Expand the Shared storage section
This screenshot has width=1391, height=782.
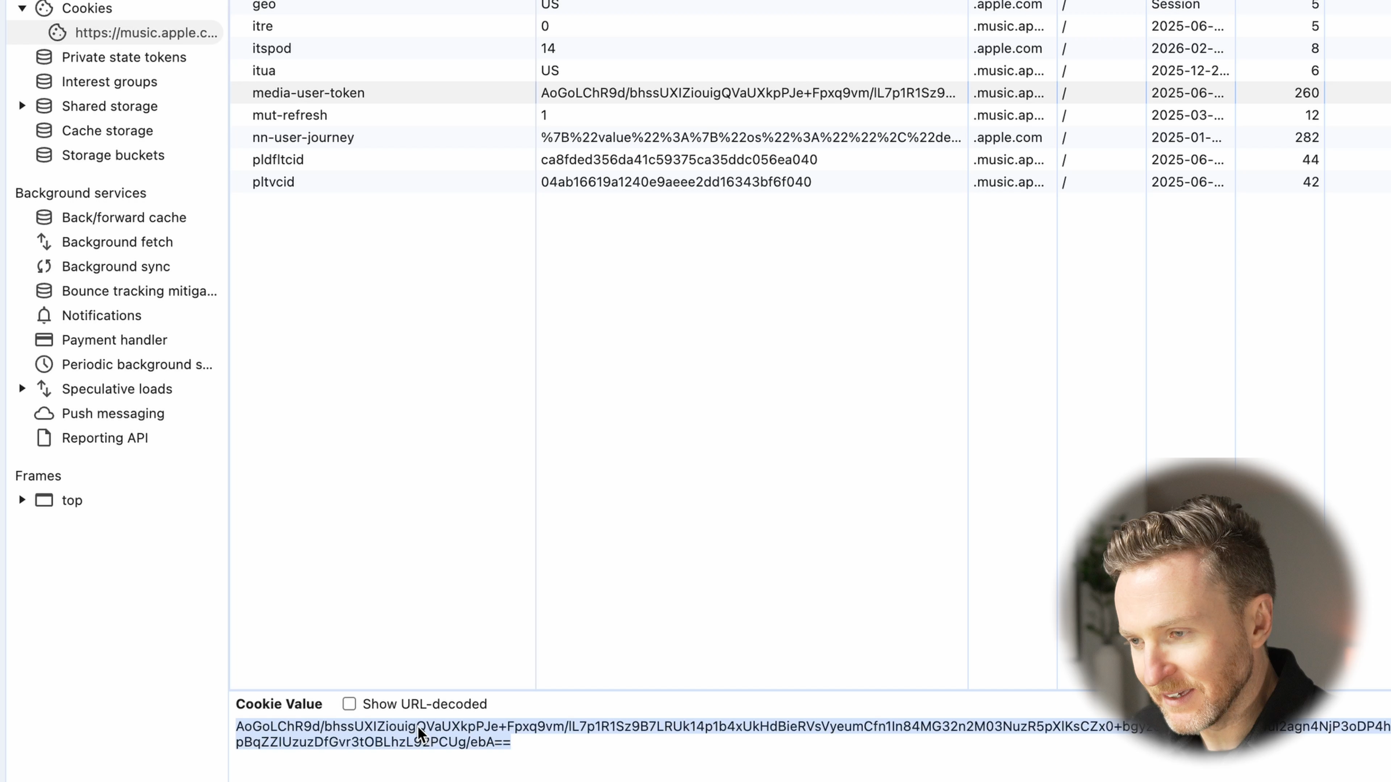[x=22, y=105]
